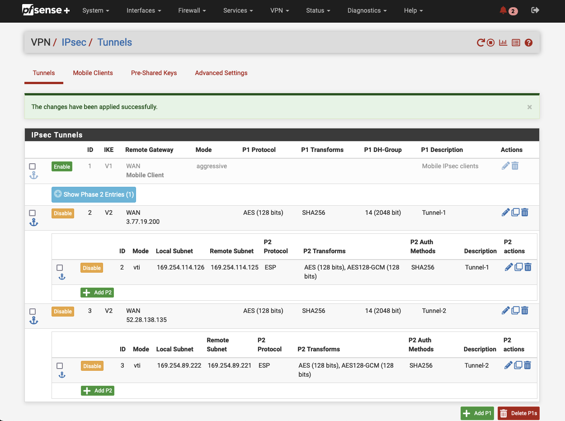Image resolution: width=565 pixels, height=421 pixels.
Task: Switch to the Mobile Clients tab
Action: 93,73
